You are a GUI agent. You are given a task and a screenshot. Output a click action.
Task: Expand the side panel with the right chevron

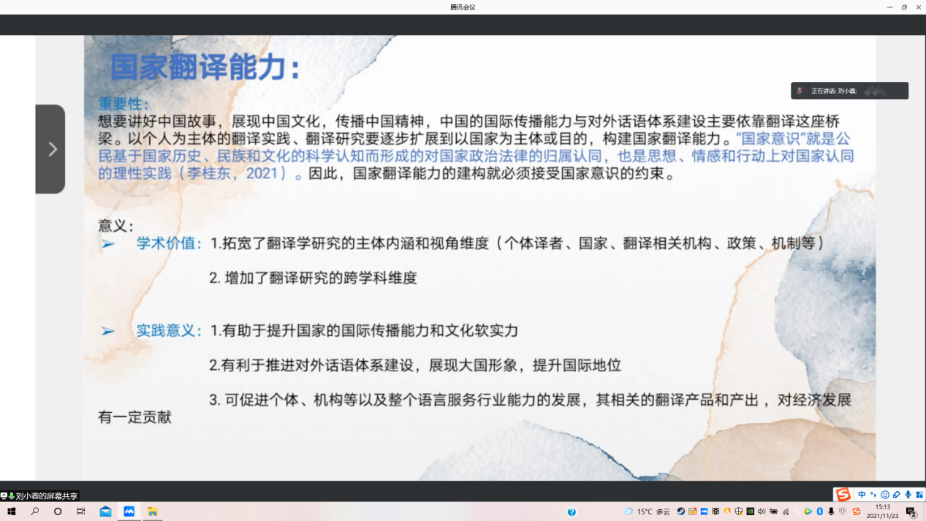pyautogui.click(x=51, y=149)
